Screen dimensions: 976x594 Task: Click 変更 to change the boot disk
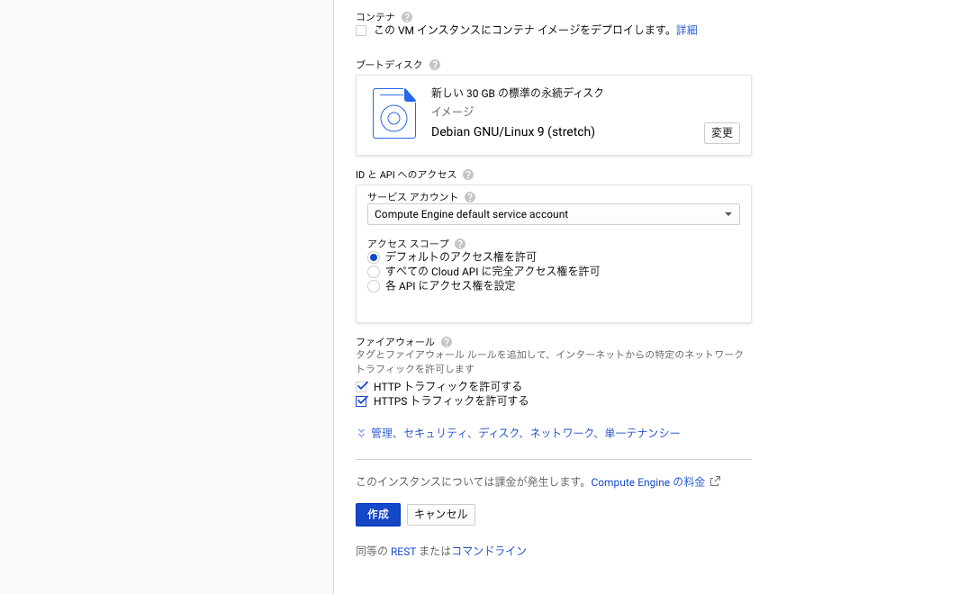(x=721, y=132)
